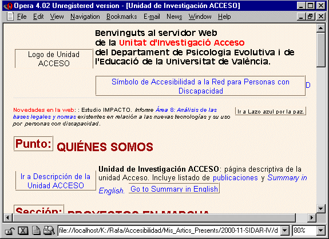
Task: Click 'Ir a Descripción de la Unidad ACCESO' link
Action: [56, 181]
